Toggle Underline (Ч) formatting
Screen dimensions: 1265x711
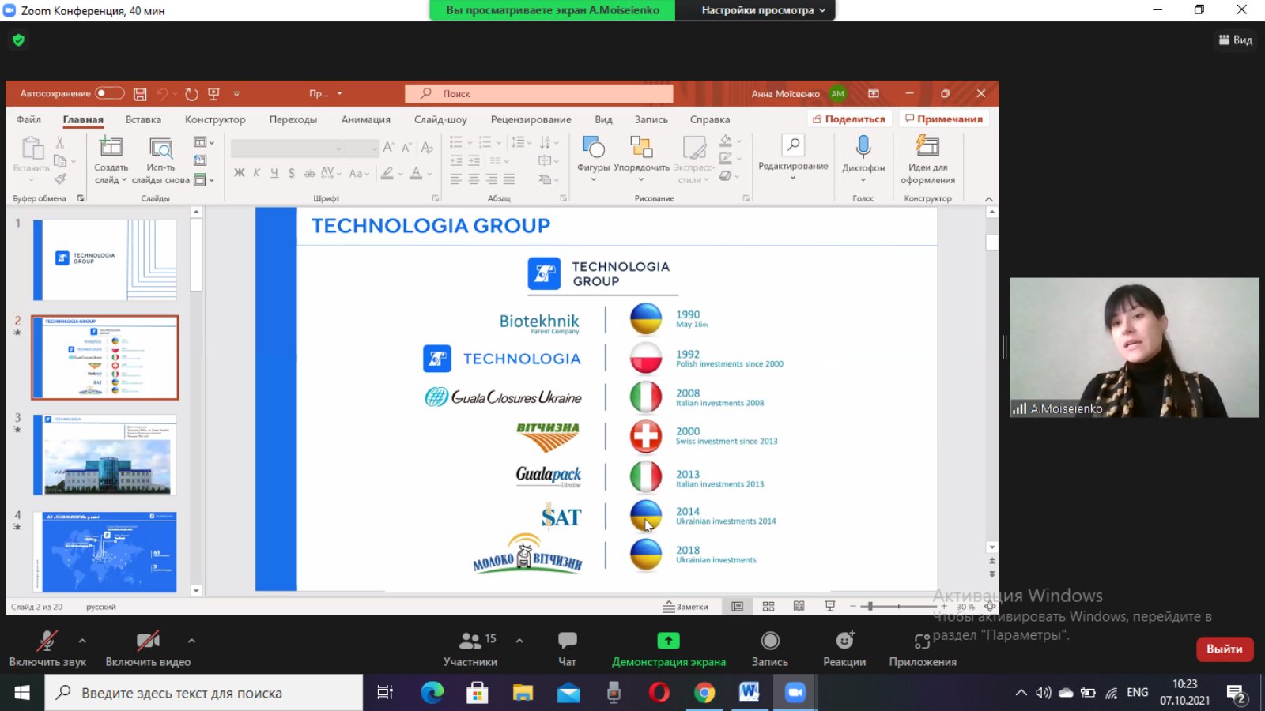[274, 173]
